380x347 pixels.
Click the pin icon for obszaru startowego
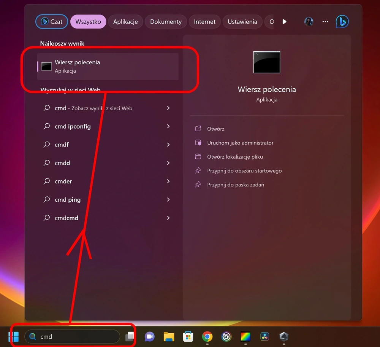coord(198,170)
